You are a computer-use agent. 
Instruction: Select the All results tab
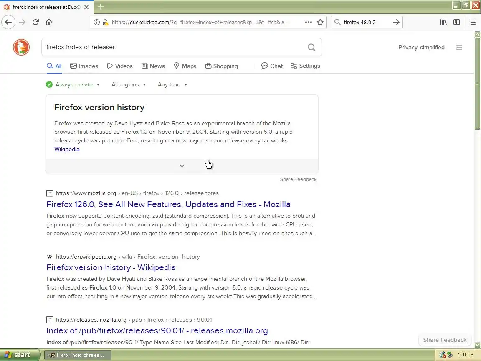(x=54, y=66)
